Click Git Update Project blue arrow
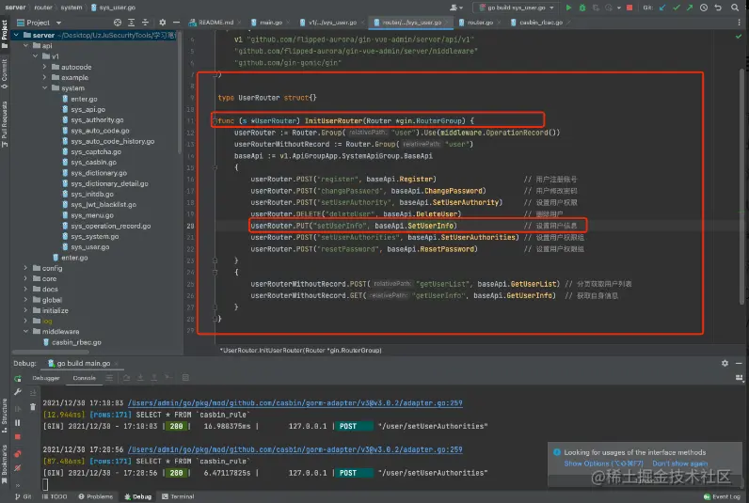 pyautogui.click(x=662, y=8)
